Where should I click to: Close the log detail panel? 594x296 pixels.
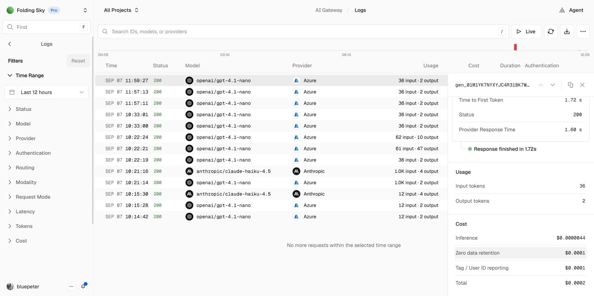click(x=582, y=85)
